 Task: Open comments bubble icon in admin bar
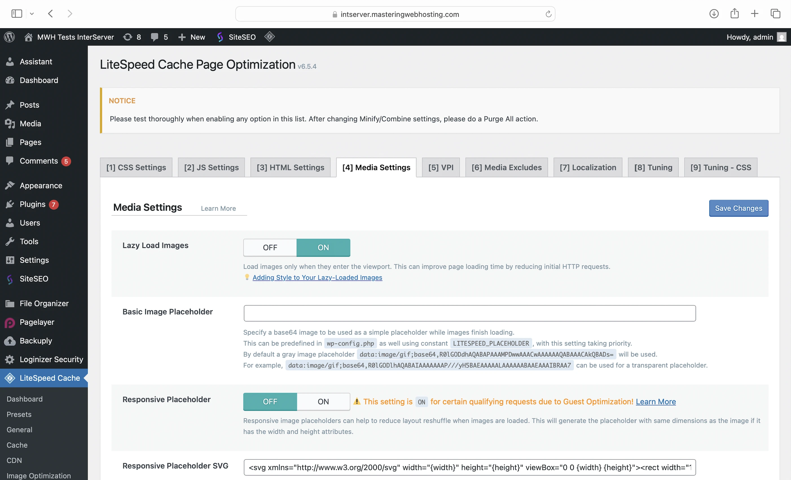click(155, 37)
